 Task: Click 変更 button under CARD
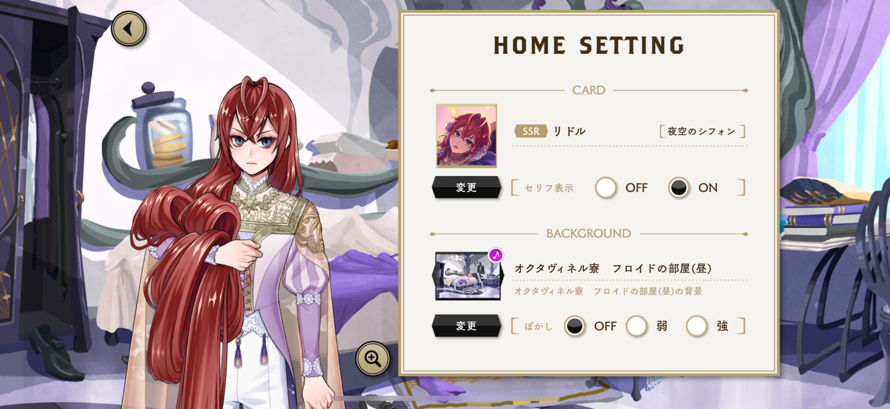point(466,187)
